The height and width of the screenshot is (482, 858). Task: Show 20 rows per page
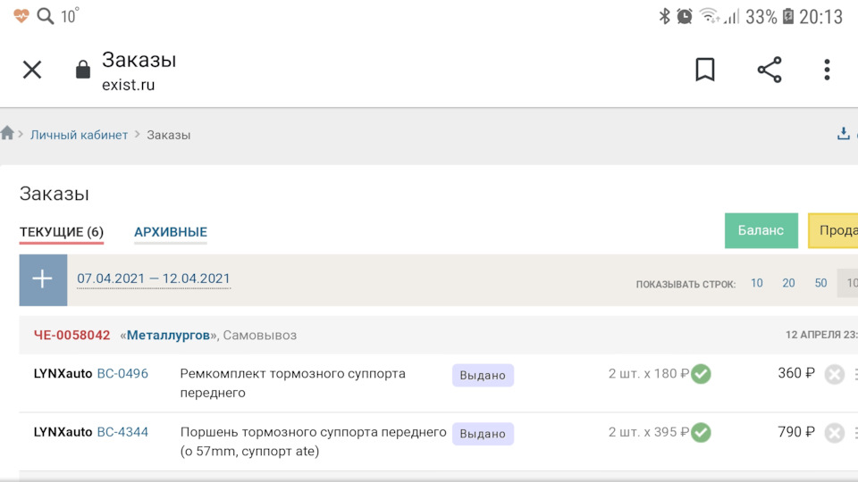click(788, 283)
